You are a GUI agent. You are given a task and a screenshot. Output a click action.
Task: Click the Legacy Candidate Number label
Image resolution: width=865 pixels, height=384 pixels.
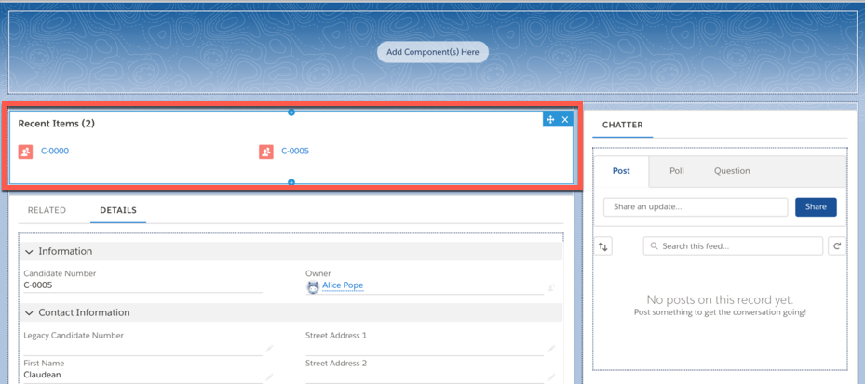tap(74, 336)
